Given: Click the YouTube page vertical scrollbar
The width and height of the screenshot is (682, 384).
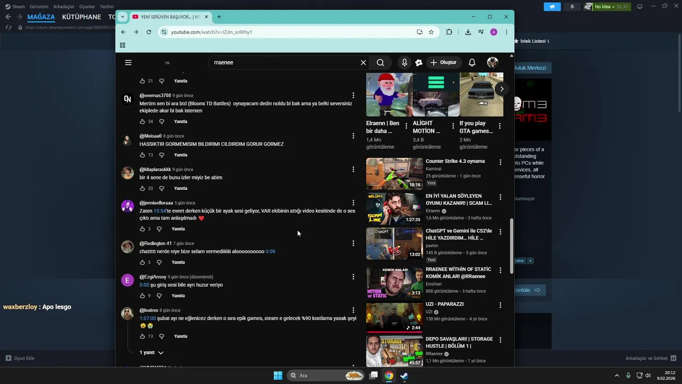Looking at the screenshot, I should [x=512, y=246].
